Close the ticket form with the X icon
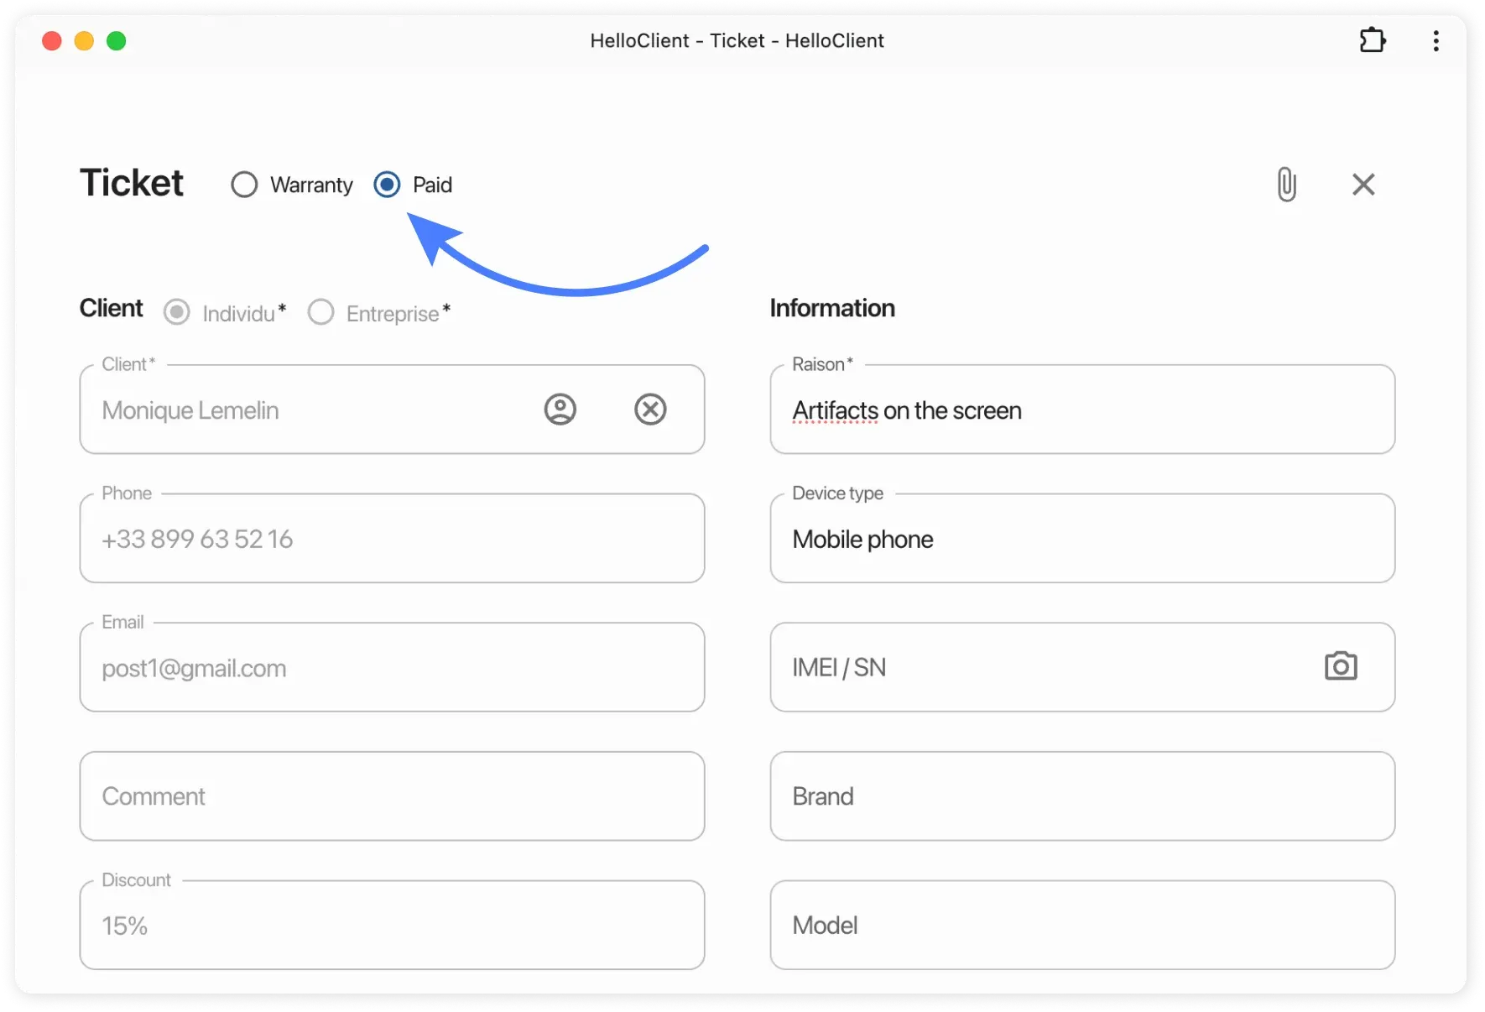The height and width of the screenshot is (1012, 1485). click(1363, 184)
